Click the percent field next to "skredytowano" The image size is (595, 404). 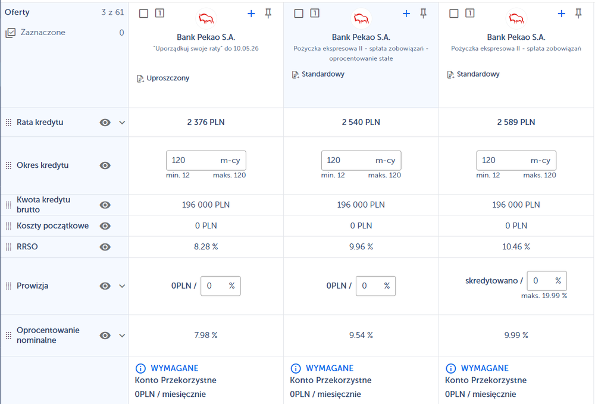pos(547,281)
